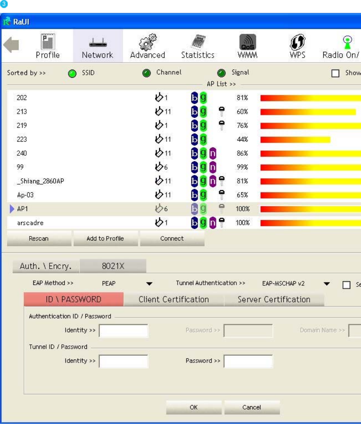Expand the Tunnel Authentication dropdown
Image resolution: width=361 pixels, height=424 pixels.
pyautogui.click(x=327, y=284)
